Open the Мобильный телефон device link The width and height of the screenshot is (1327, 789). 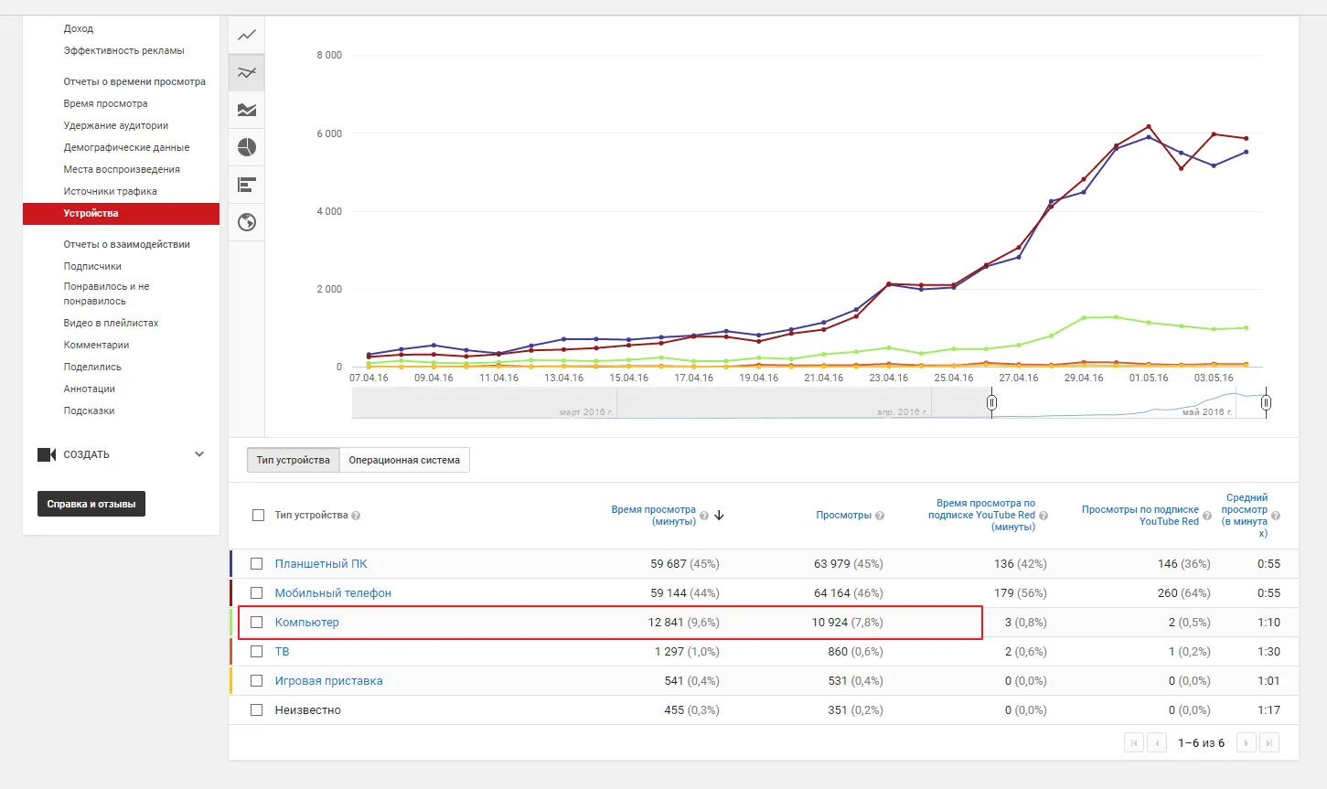[x=333, y=593]
